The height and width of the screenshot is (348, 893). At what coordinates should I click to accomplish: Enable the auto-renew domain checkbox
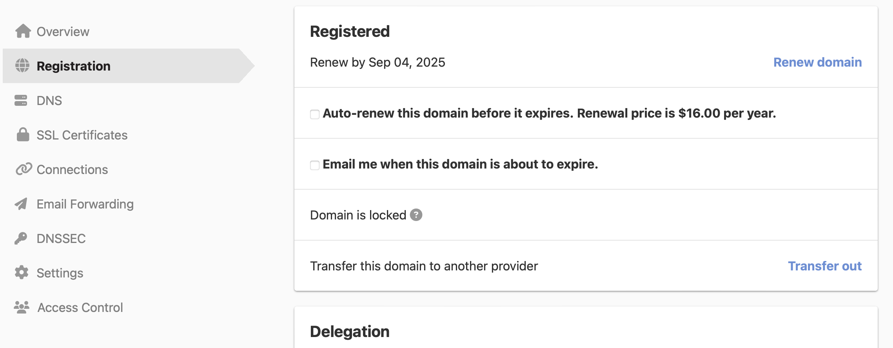tap(315, 114)
